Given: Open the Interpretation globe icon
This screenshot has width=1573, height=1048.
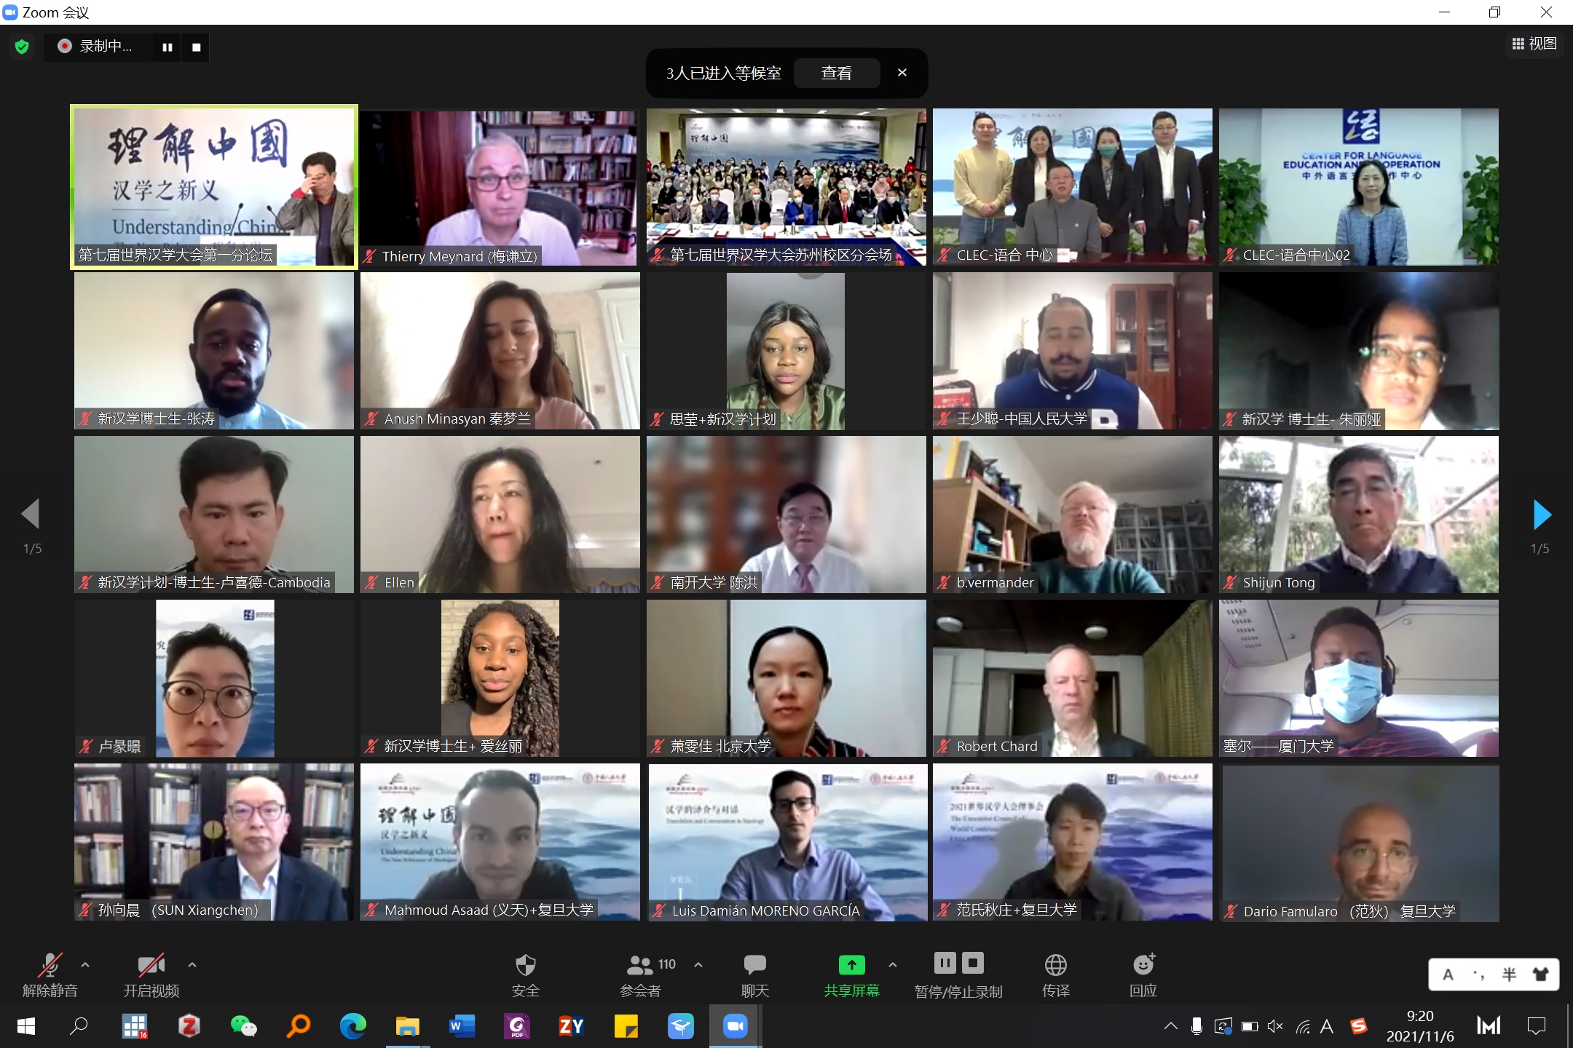Looking at the screenshot, I should coord(1055,966).
